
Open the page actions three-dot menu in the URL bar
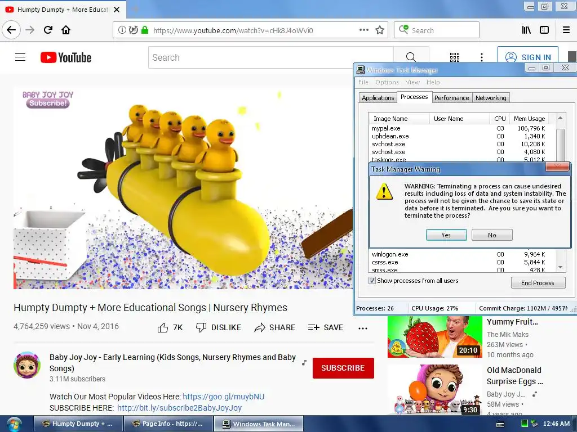(364, 30)
